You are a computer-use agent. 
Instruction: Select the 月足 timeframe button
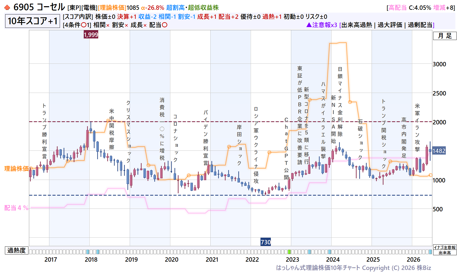tap(445, 36)
